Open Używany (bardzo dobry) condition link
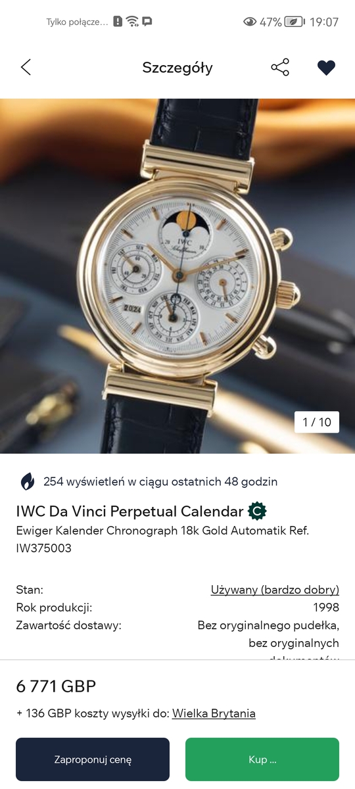This screenshot has width=355, height=789. tap(275, 590)
